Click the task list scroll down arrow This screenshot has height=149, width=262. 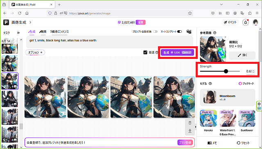pyautogui.click(x=21, y=147)
